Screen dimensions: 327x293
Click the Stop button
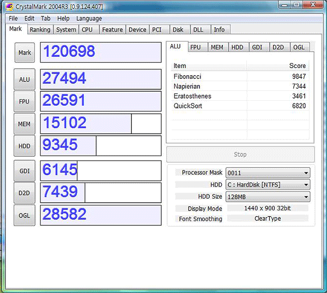pyautogui.click(x=240, y=155)
